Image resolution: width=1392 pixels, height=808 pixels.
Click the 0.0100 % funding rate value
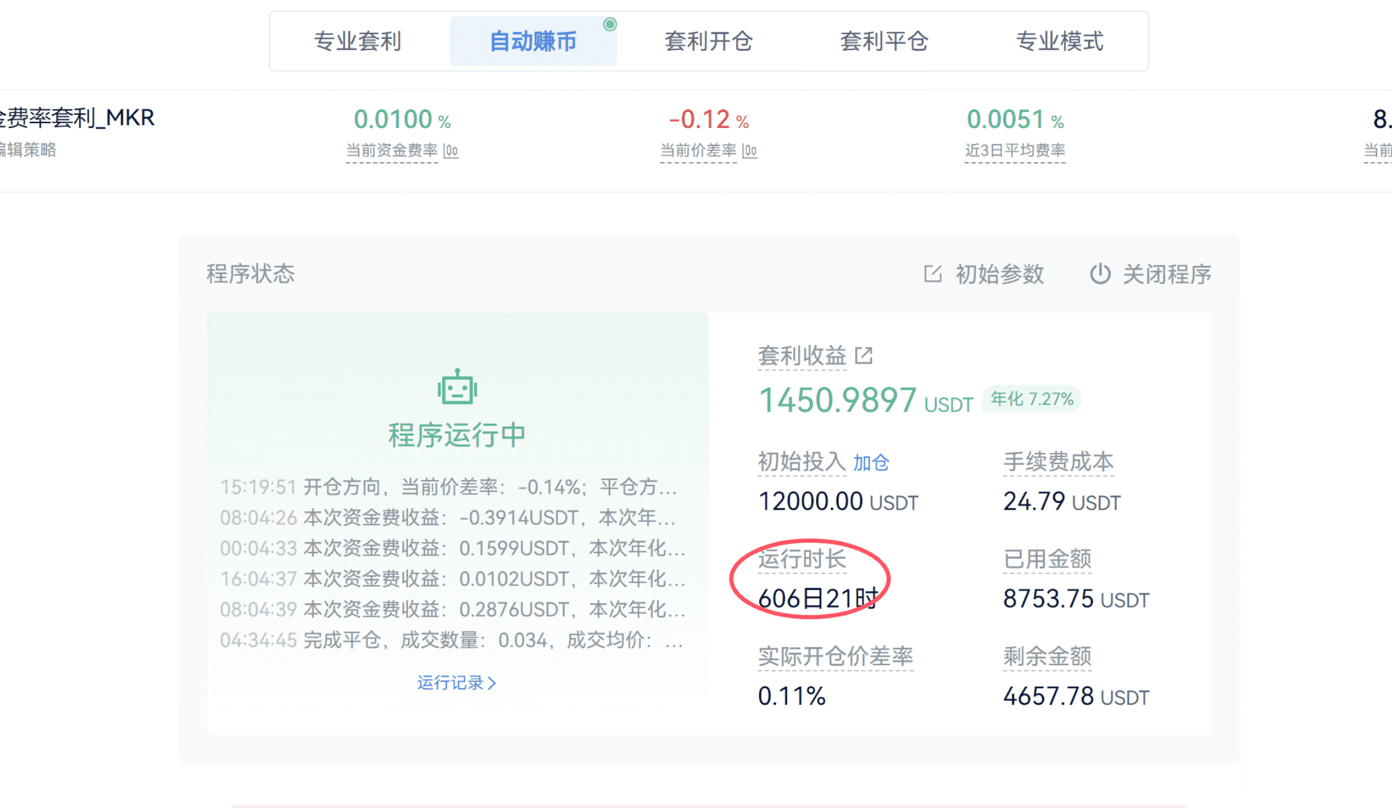pyautogui.click(x=402, y=119)
